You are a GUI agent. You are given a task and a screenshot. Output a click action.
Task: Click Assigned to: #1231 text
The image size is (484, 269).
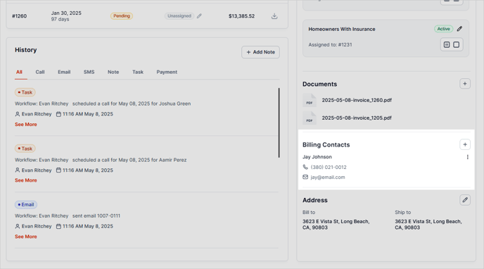coord(330,45)
